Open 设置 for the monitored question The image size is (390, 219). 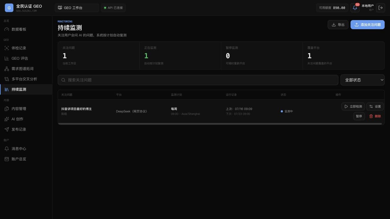coord(375,106)
